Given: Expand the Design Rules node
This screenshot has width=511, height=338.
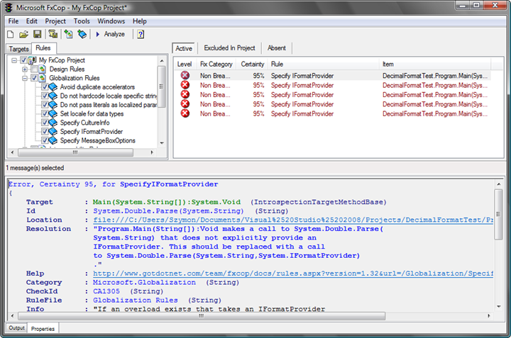Looking at the screenshot, I should pyautogui.click(x=25, y=69).
